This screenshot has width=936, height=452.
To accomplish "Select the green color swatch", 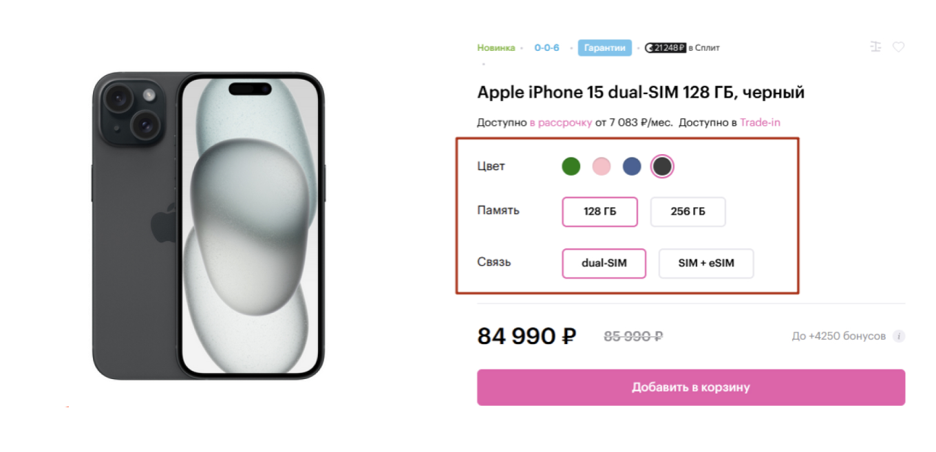I will tap(571, 166).
